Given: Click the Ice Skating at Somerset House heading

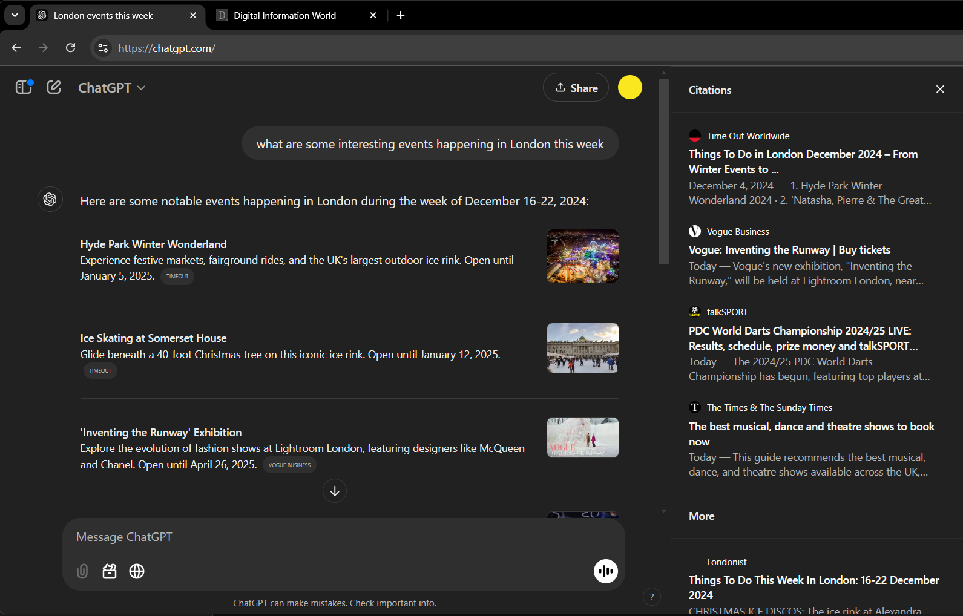Looking at the screenshot, I should coord(154,338).
